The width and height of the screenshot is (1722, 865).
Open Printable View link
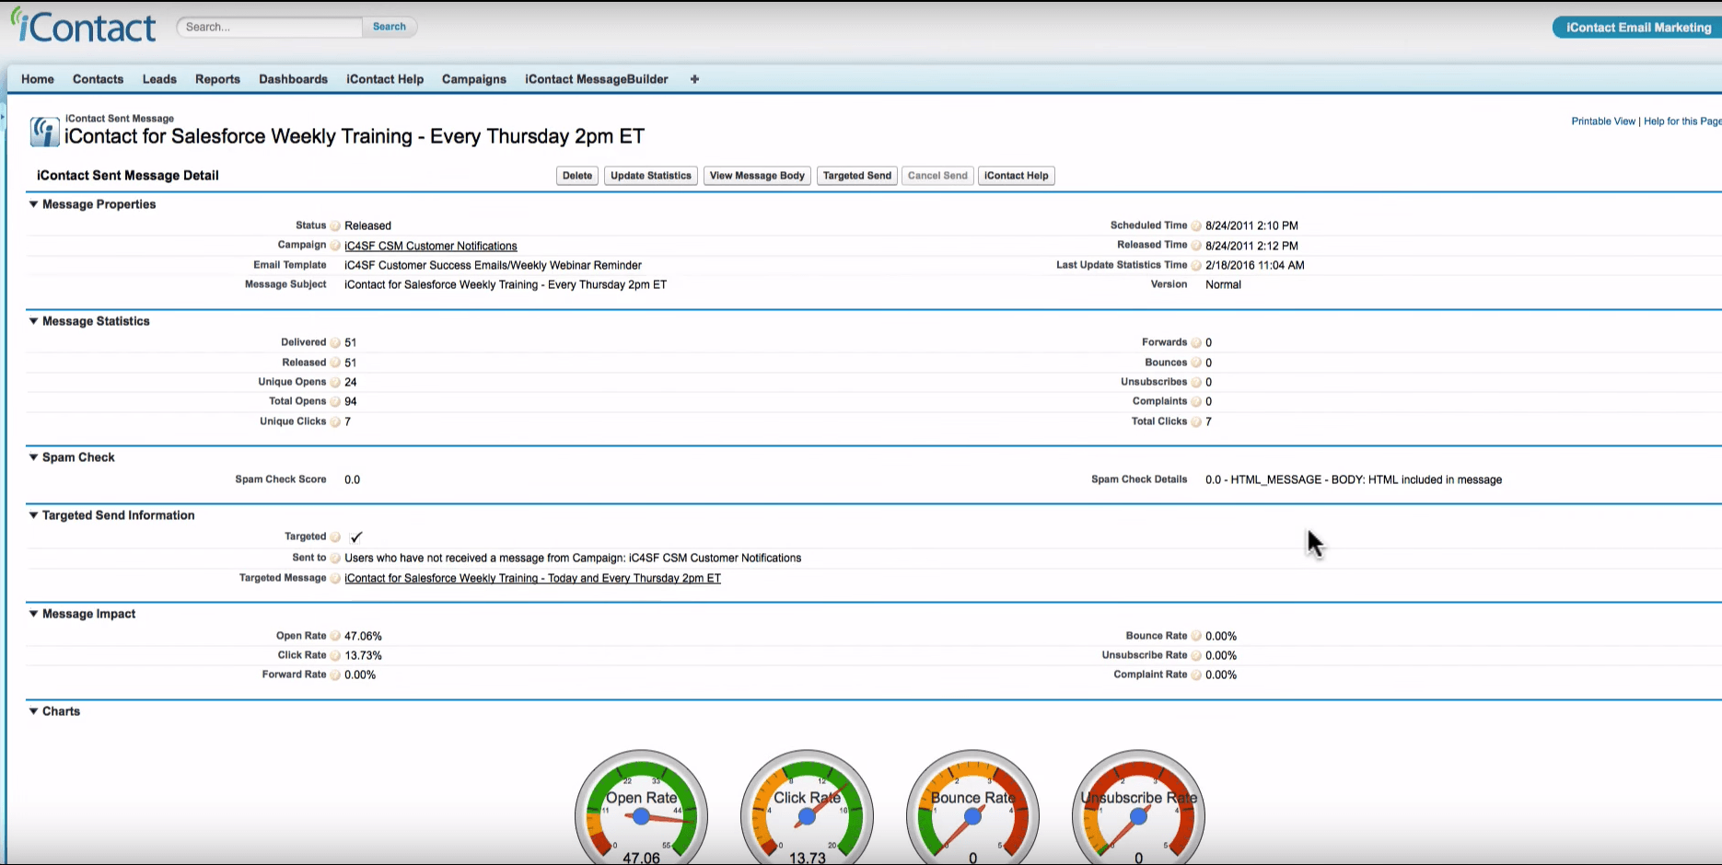pyautogui.click(x=1603, y=121)
